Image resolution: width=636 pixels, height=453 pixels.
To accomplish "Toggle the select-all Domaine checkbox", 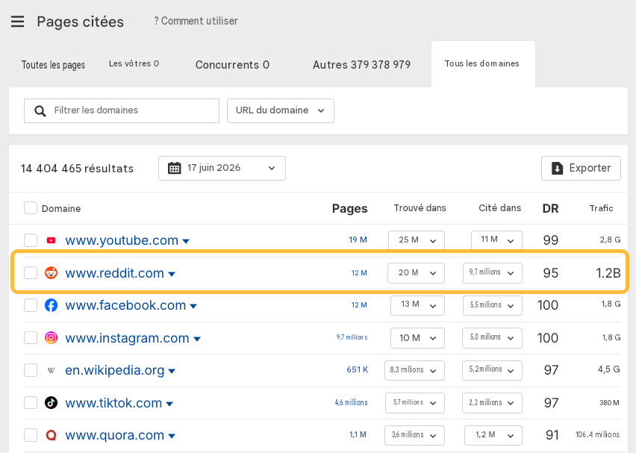I will tap(31, 208).
